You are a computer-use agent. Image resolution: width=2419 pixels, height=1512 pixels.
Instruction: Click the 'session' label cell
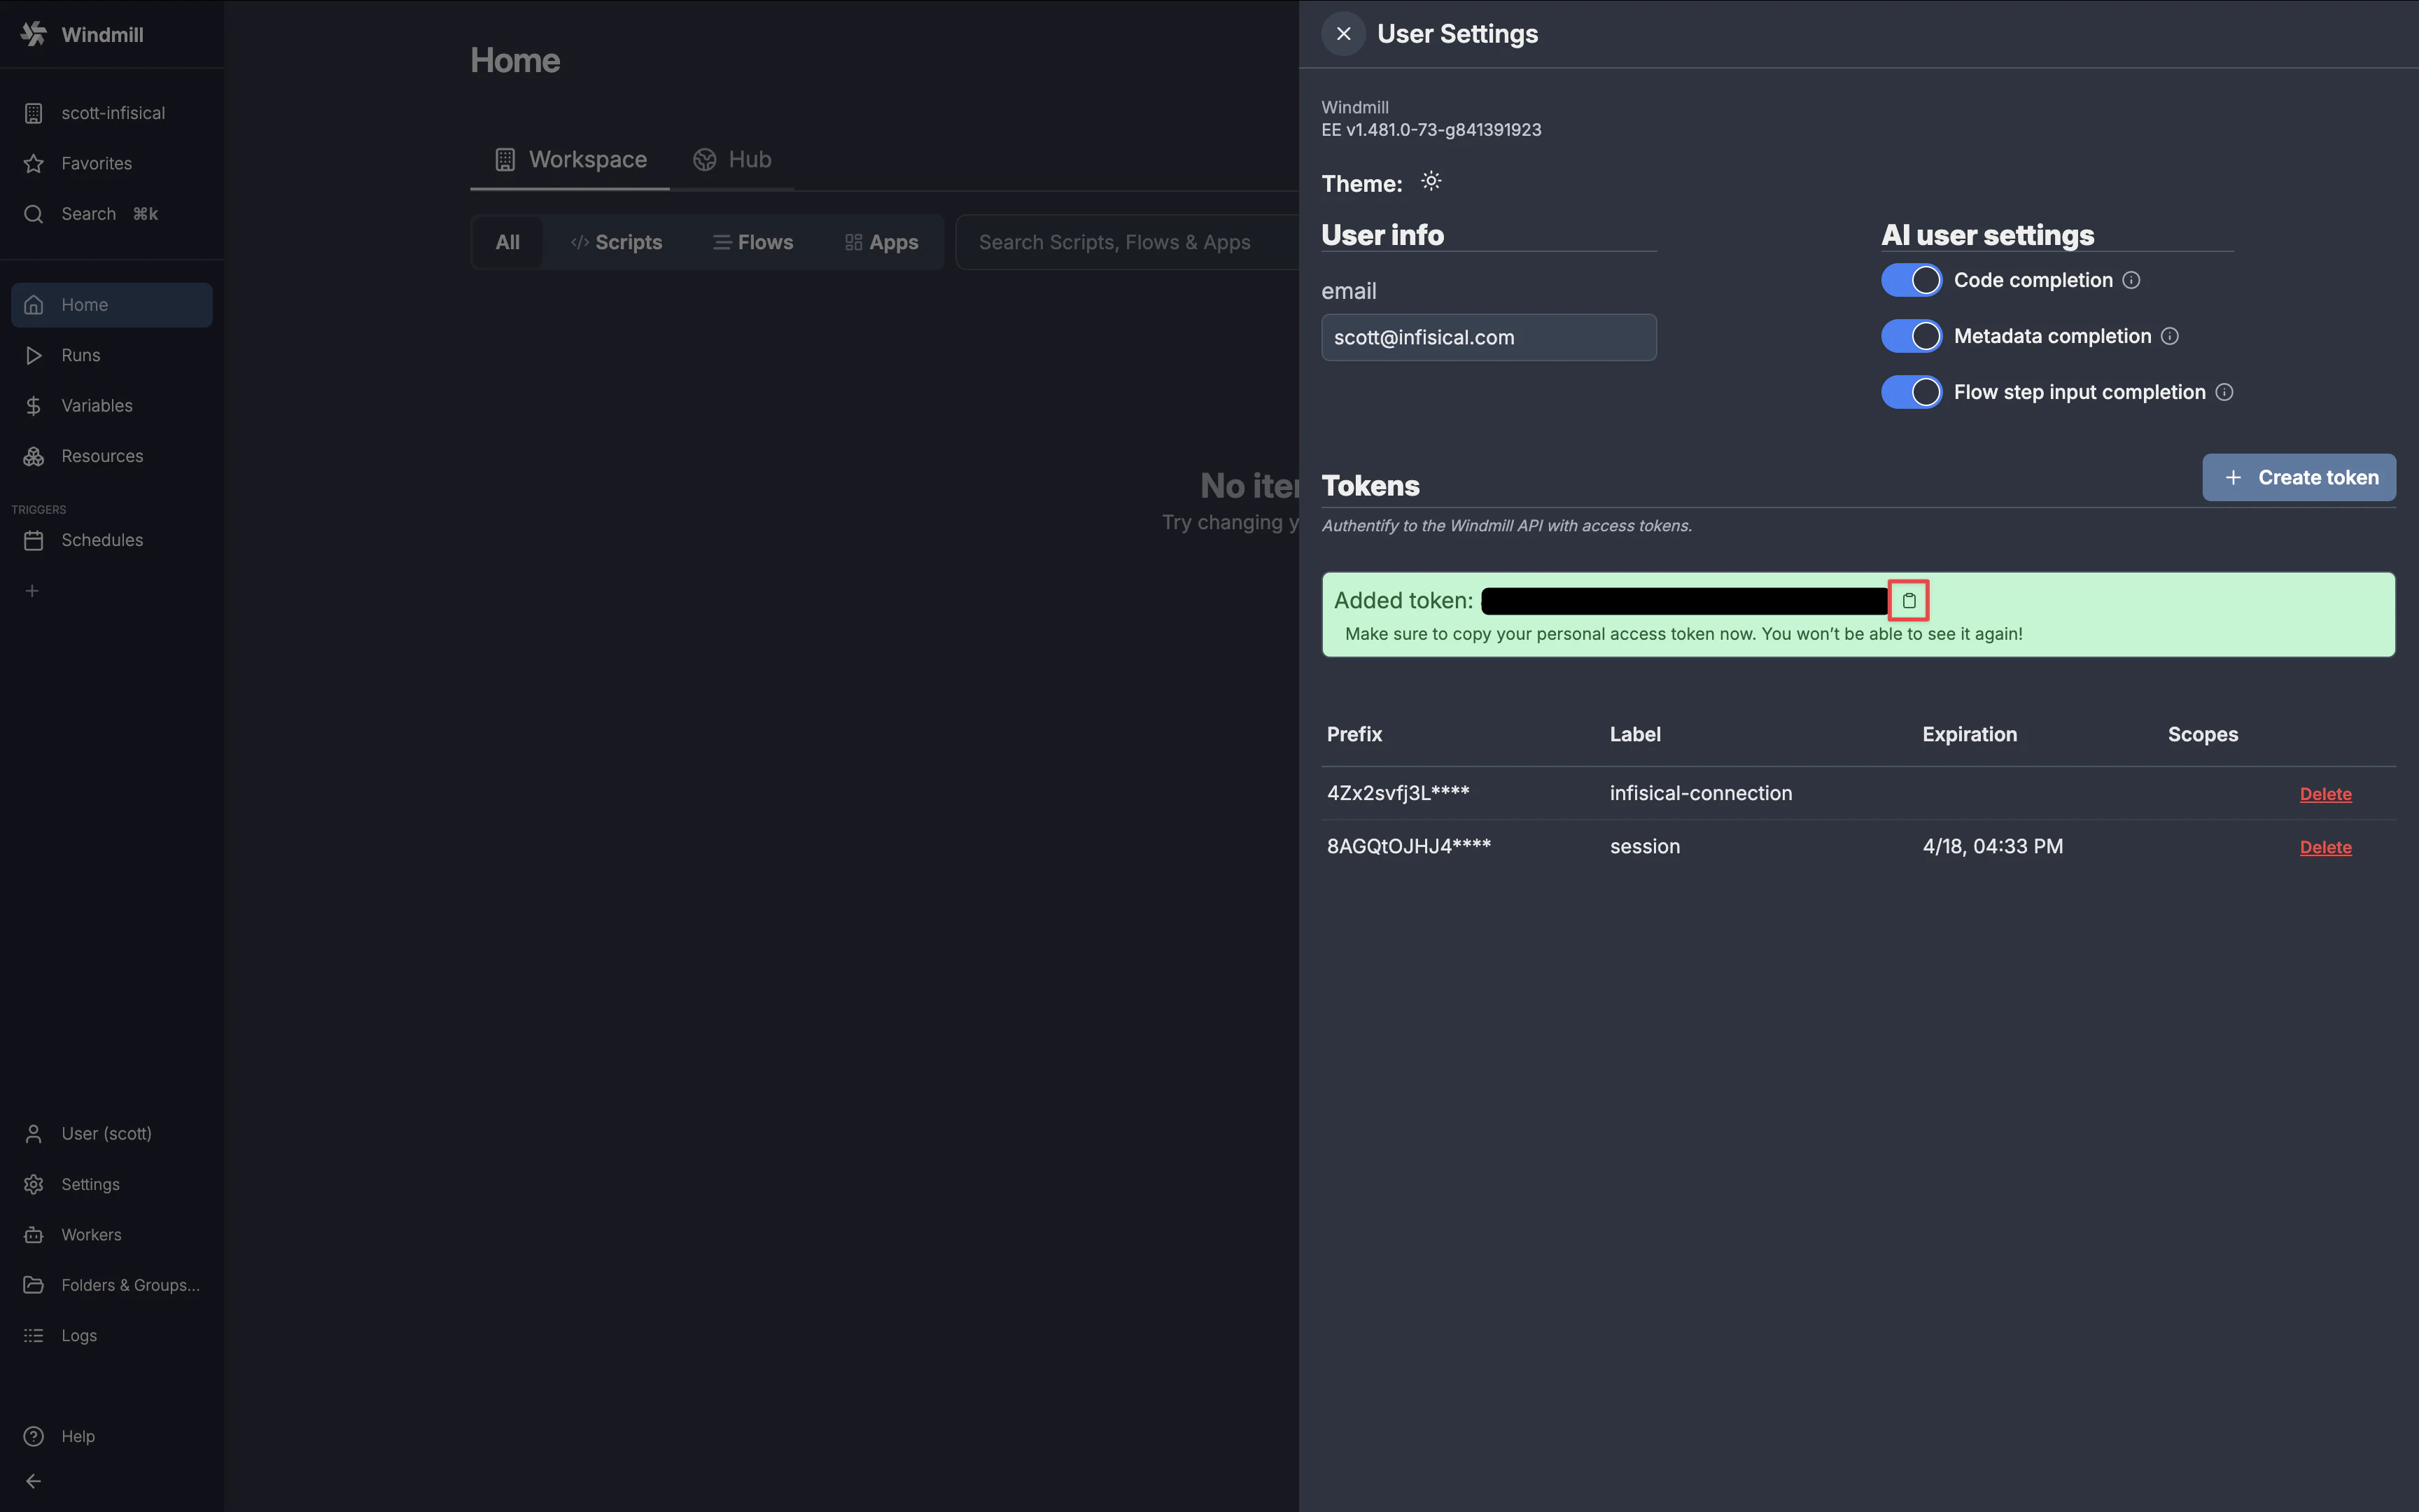1644,846
